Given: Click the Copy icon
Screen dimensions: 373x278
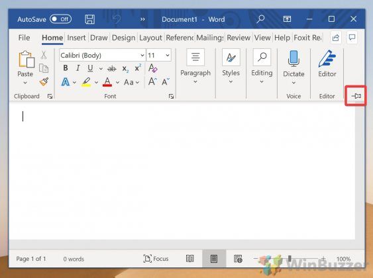Looking at the screenshot, I should point(44,68).
